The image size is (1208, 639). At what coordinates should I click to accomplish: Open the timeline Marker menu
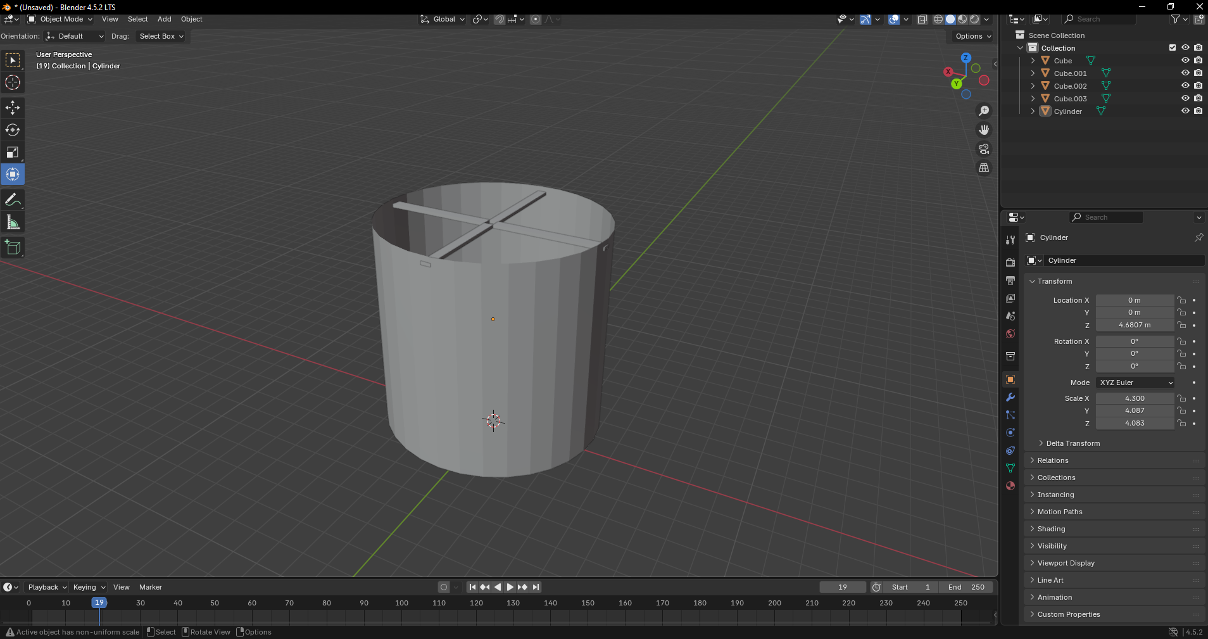pyautogui.click(x=151, y=587)
